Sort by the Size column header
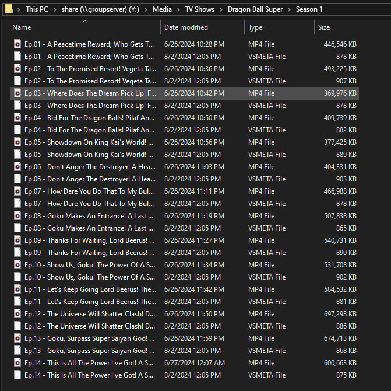Image resolution: width=391 pixels, height=391 pixels. (x=324, y=27)
